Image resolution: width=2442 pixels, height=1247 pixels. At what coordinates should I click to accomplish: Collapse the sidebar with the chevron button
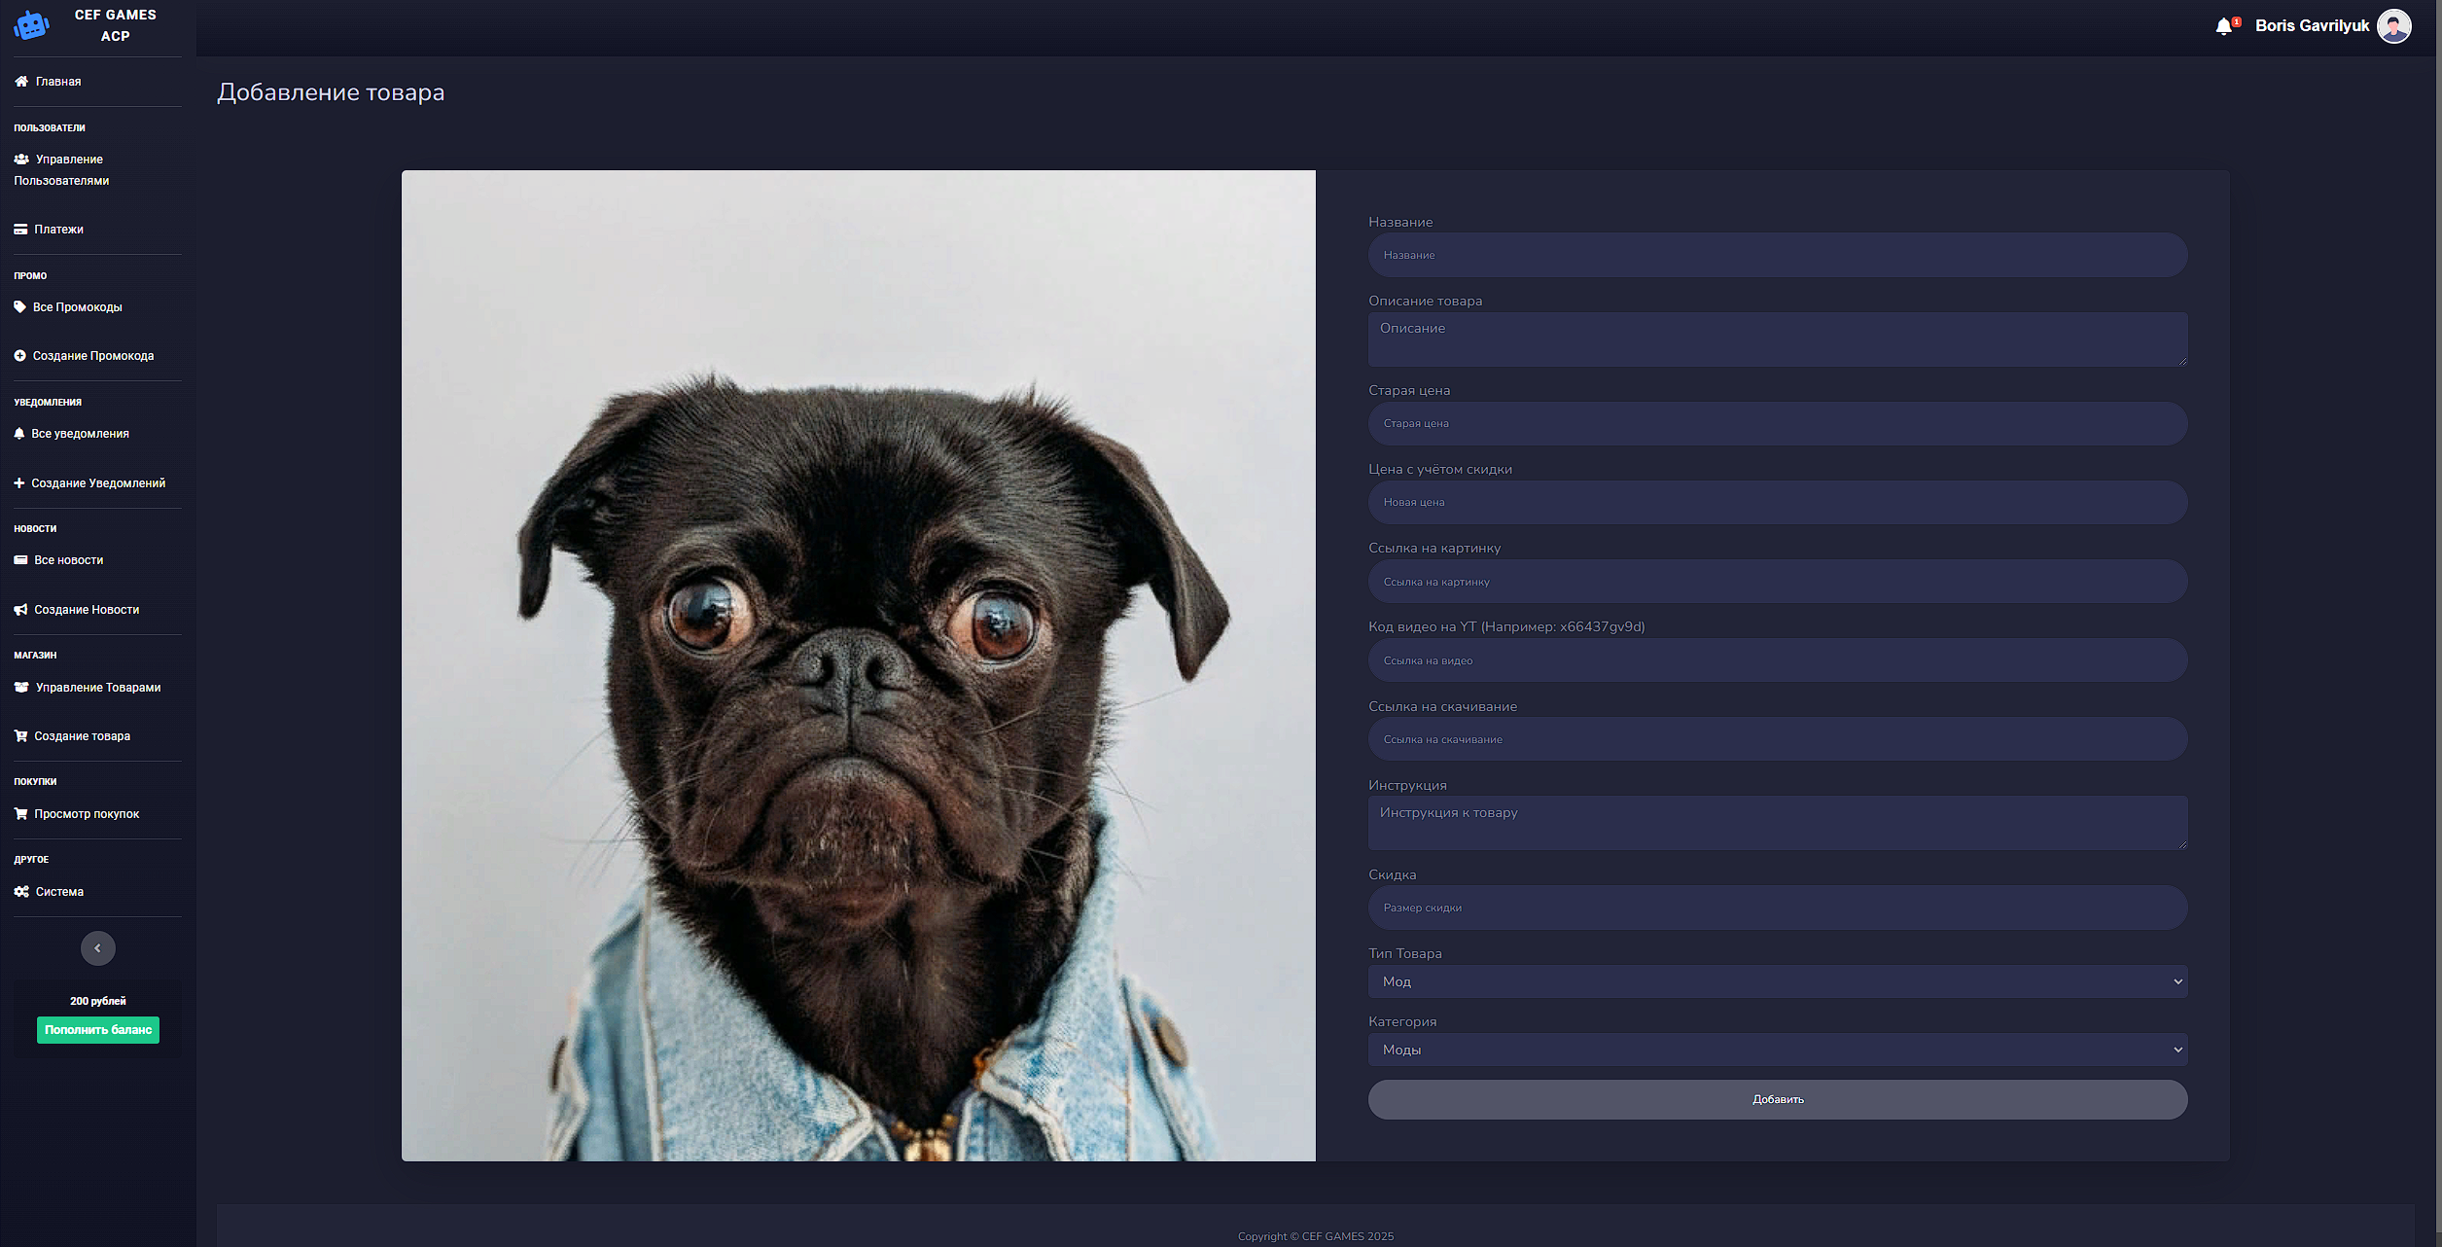tap(97, 948)
